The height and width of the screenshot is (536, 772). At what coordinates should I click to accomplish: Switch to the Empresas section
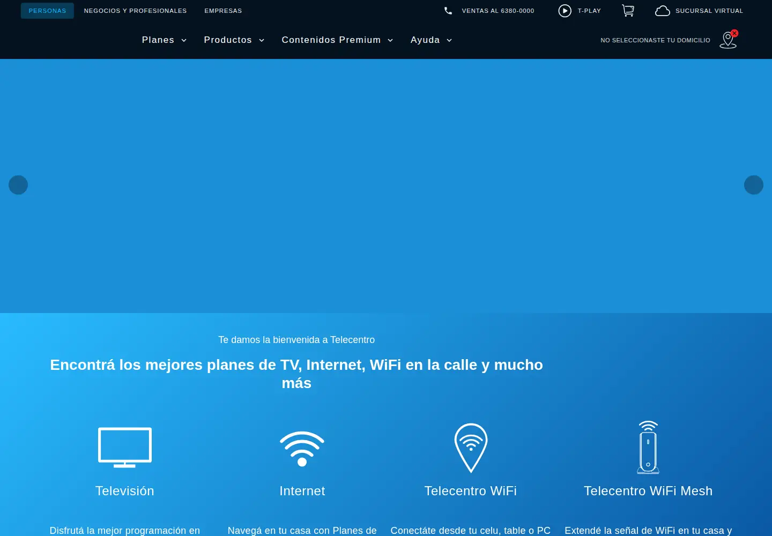(x=223, y=11)
